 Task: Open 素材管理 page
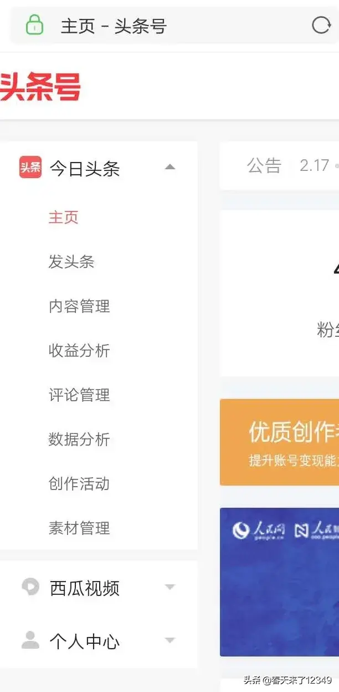[x=79, y=528]
